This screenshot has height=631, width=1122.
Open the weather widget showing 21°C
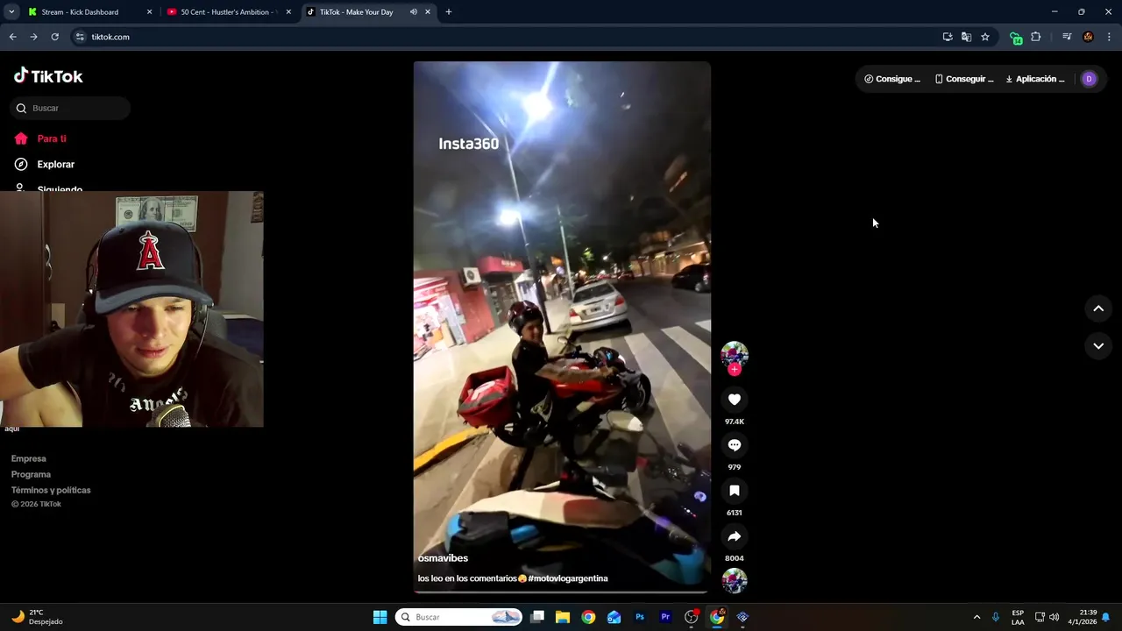(x=37, y=617)
